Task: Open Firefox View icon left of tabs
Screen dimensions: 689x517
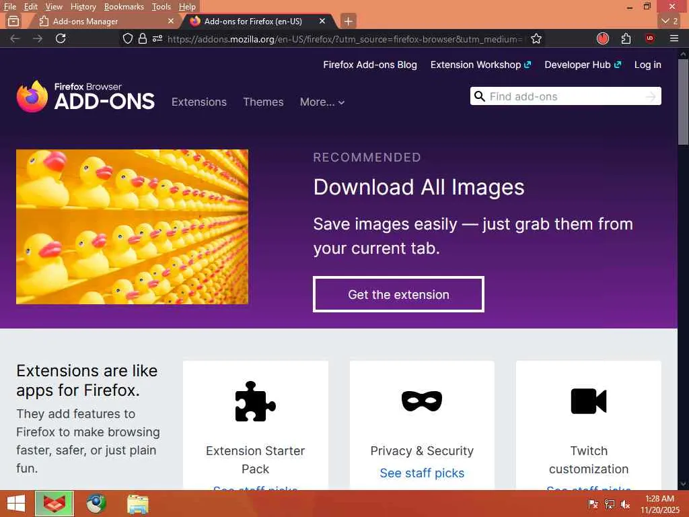Action: (13, 21)
